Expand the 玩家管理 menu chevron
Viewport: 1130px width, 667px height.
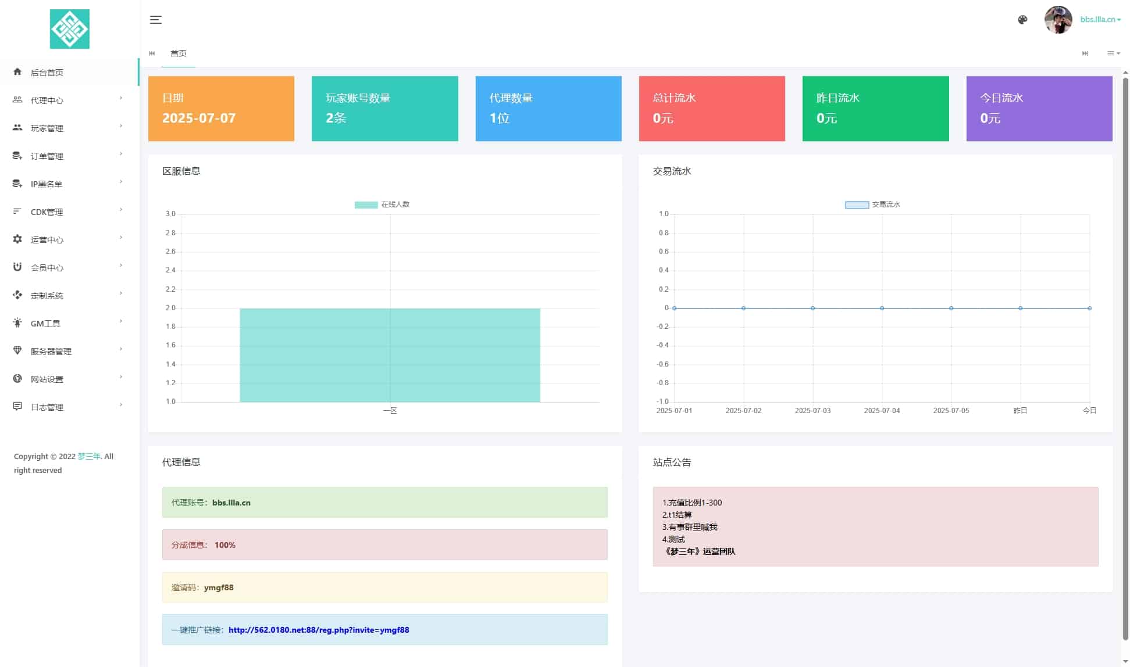(x=121, y=126)
